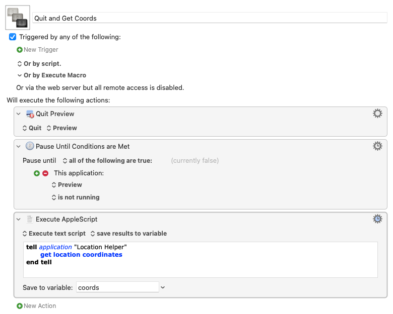Collapse the Quit Preview action
The width and height of the screenshot is (393, 314).
[x=19, y=114]
